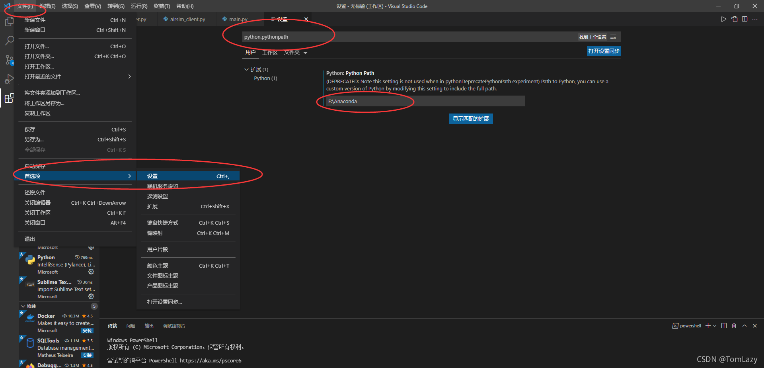The height and width of the screenshot is (368, 764).
Task: Open Settings JSON file icon
Action: coord(734,19)
